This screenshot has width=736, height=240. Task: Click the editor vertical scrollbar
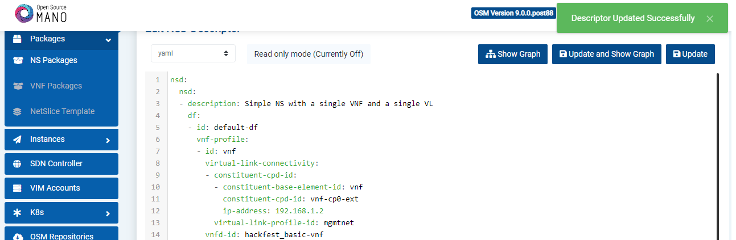coord(717,153)
